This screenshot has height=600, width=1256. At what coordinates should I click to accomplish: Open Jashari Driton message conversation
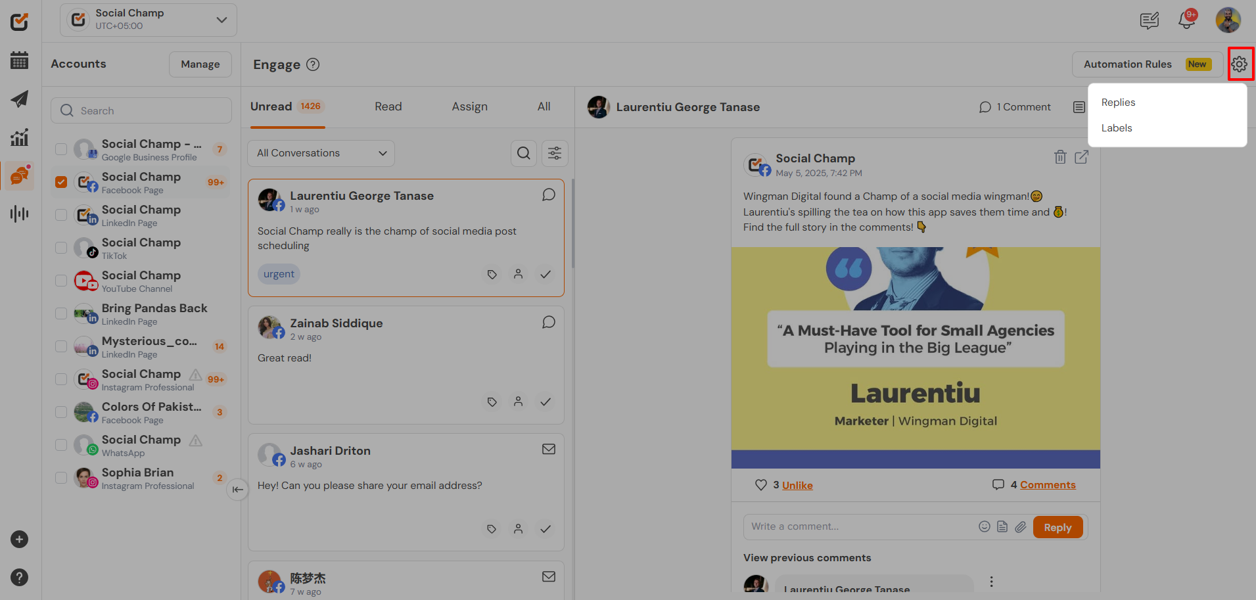pos(406,492)
